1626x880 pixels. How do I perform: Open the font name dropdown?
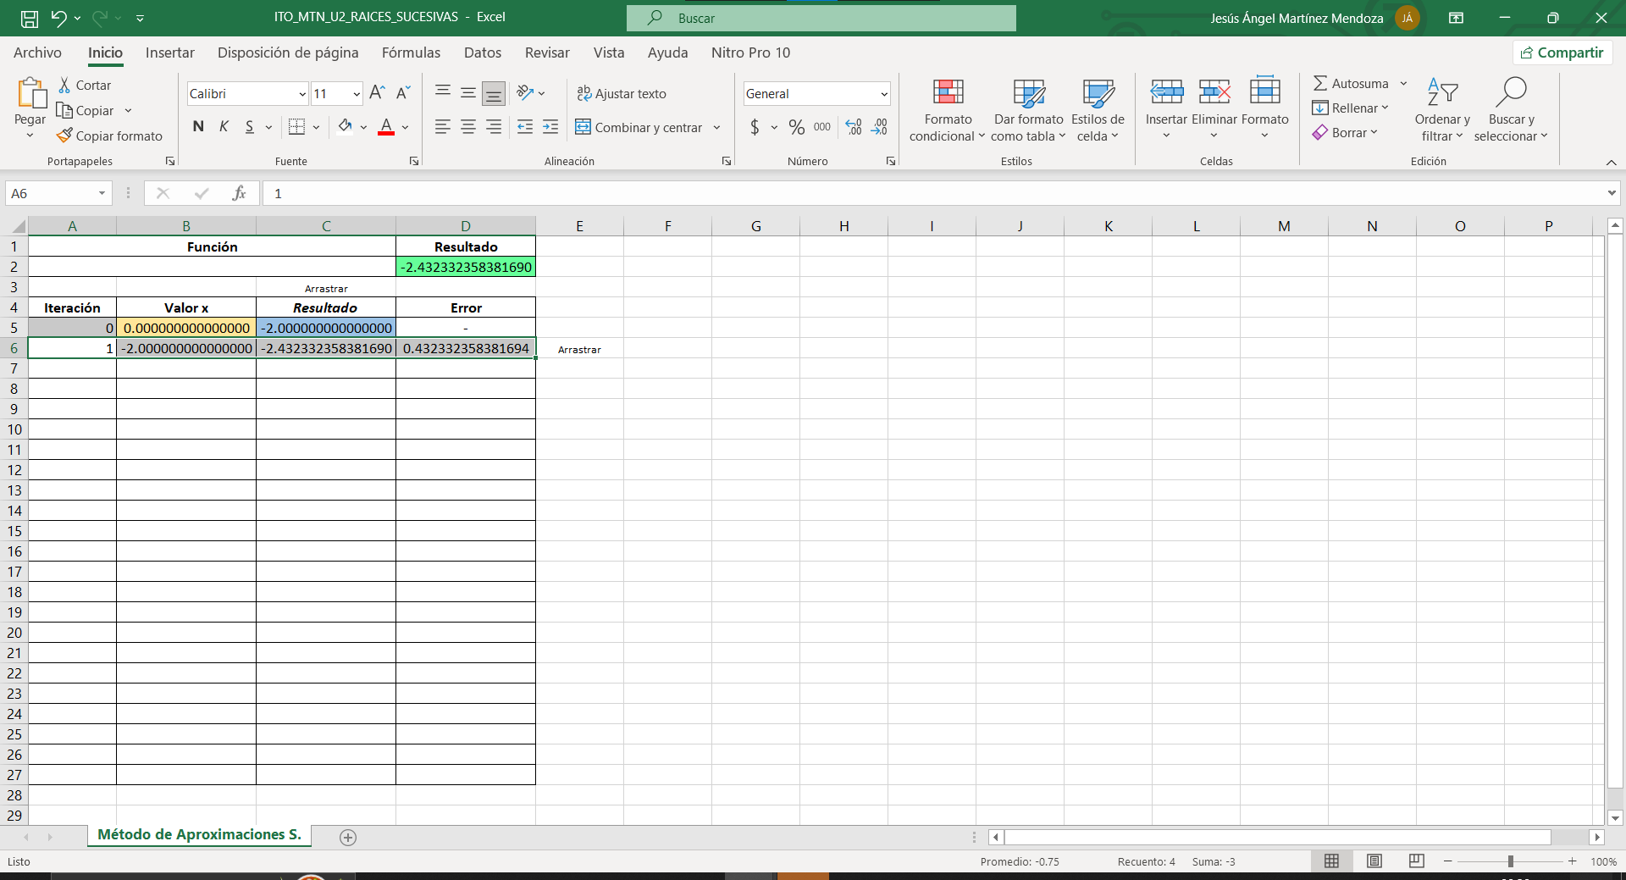(x=302, y=94)
